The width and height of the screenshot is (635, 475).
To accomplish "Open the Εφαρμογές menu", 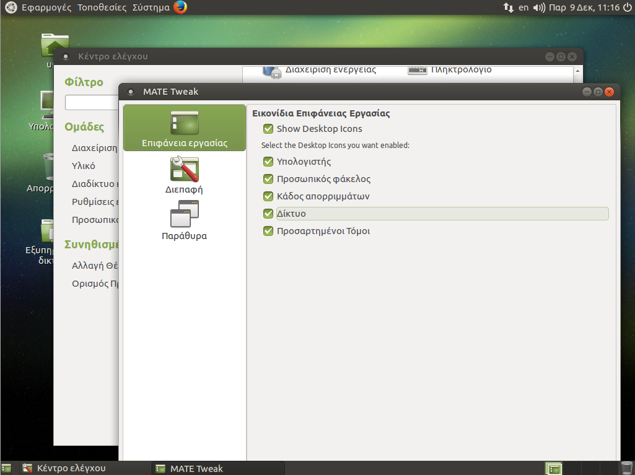I will [x=47, y=8].
